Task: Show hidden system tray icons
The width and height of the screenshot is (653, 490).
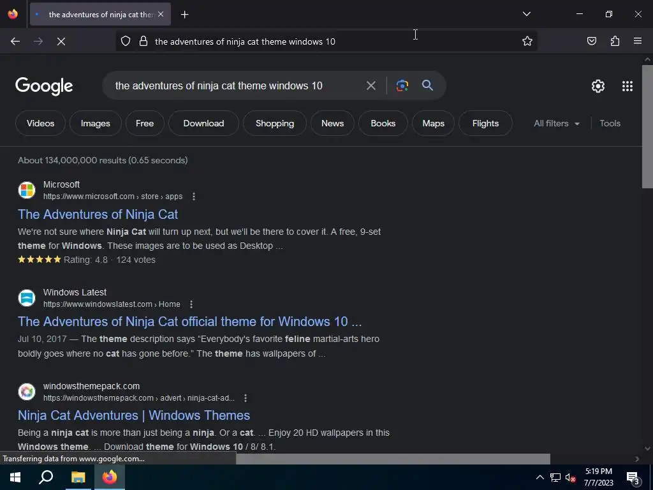Action: pos(539,477)
